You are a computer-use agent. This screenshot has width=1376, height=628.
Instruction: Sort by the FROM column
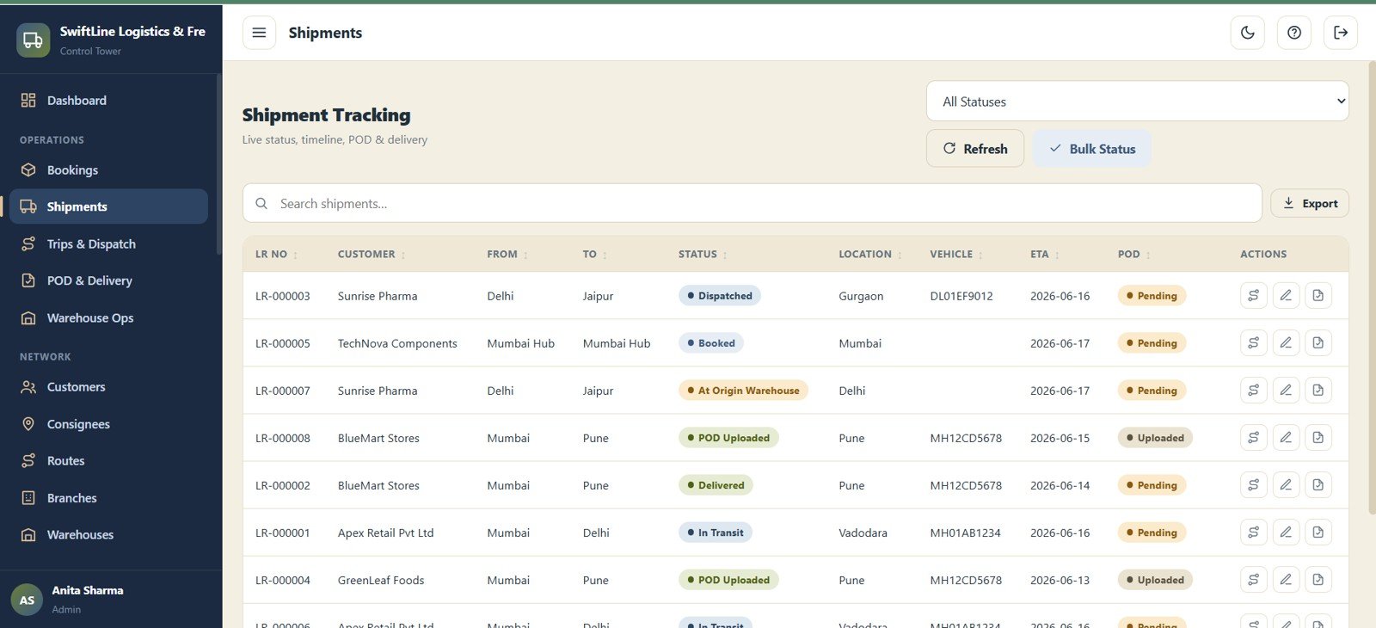[x=507, y=255]
